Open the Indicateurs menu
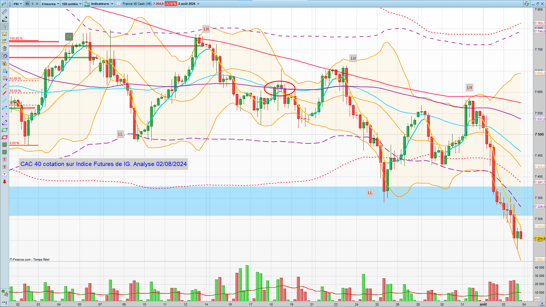546x307 pixels. (x=97, y=4)
